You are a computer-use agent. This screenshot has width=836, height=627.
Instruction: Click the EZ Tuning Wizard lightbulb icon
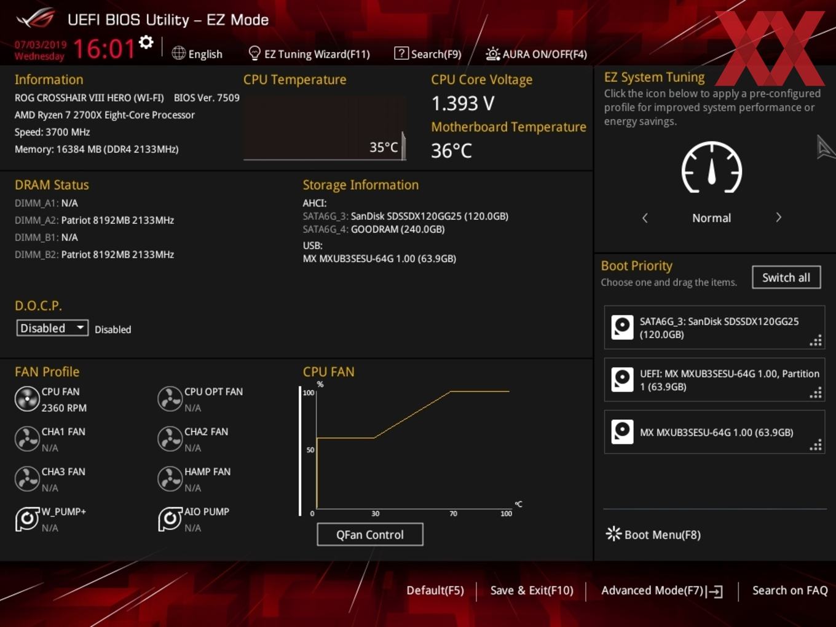(254, 53)
